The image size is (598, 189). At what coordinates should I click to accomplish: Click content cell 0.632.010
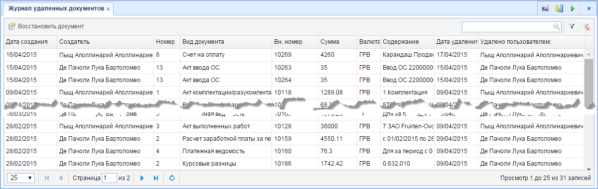click(x=407, y=163)
